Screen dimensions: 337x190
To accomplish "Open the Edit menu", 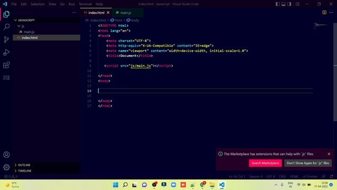I will click(24, 4).
